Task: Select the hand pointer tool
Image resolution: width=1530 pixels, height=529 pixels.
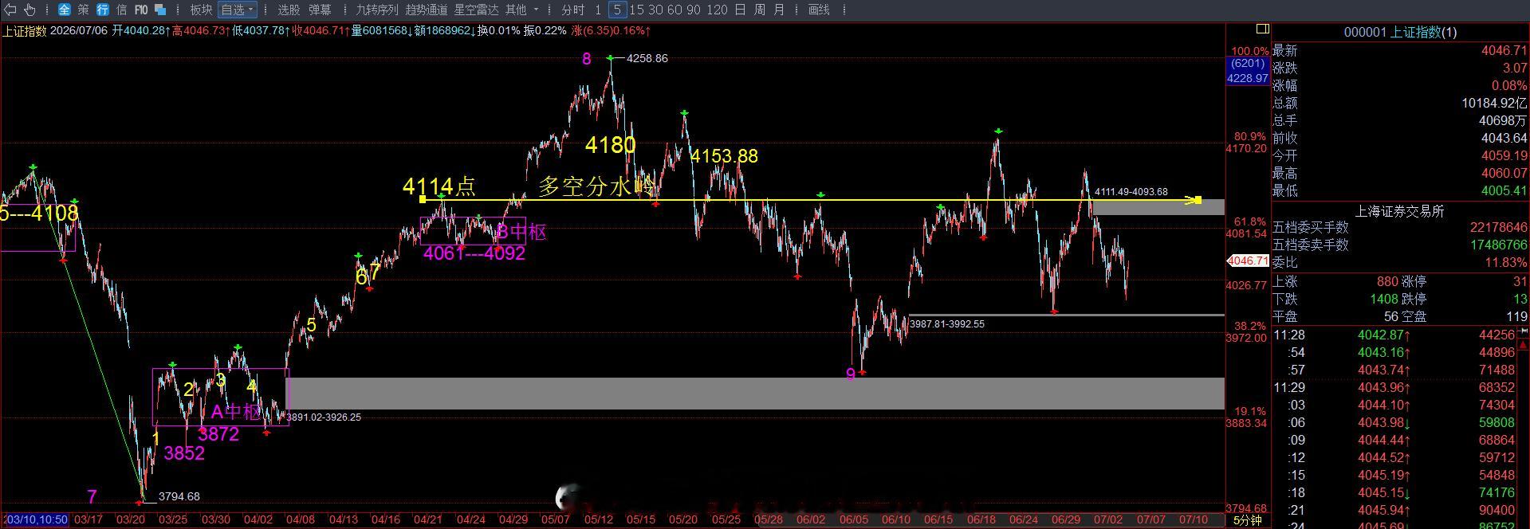Action: pyautogui.click(x=30, y=10)
